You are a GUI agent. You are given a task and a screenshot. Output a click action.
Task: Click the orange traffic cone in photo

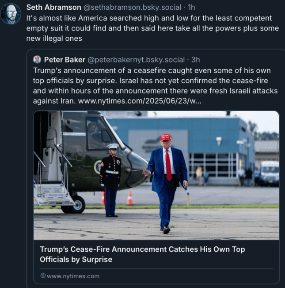(130, 198)
